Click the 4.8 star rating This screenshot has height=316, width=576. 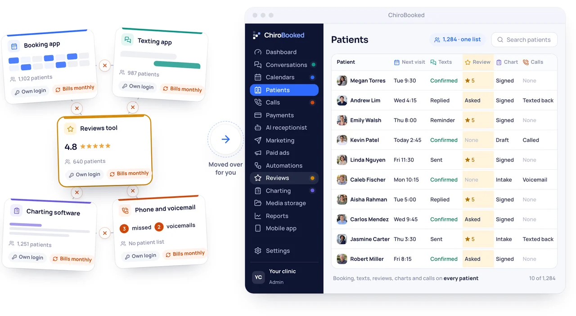[x=87, y=146]
